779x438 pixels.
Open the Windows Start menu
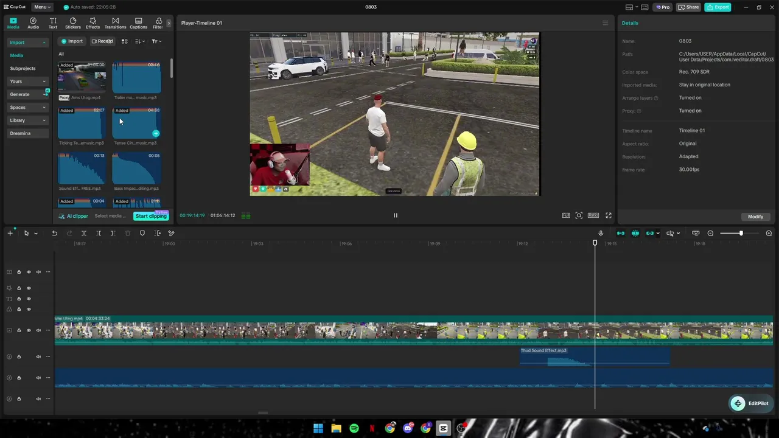tap(318, 428)
